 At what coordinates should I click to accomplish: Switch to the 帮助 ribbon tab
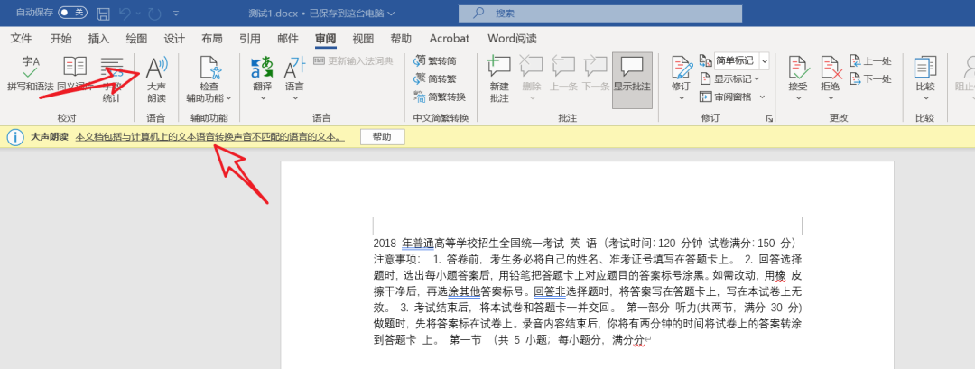click(x=401, y=39)
